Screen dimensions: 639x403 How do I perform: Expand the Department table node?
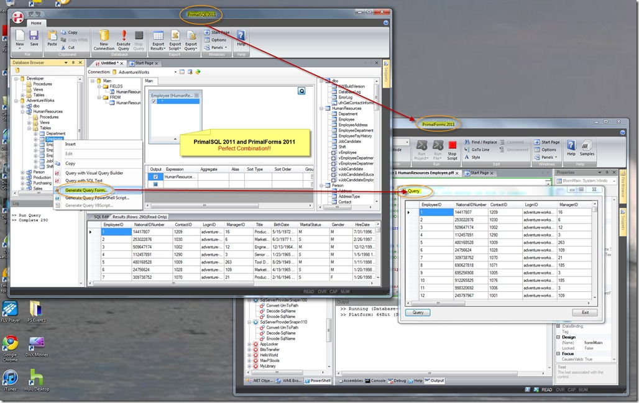tap(35, 134)
